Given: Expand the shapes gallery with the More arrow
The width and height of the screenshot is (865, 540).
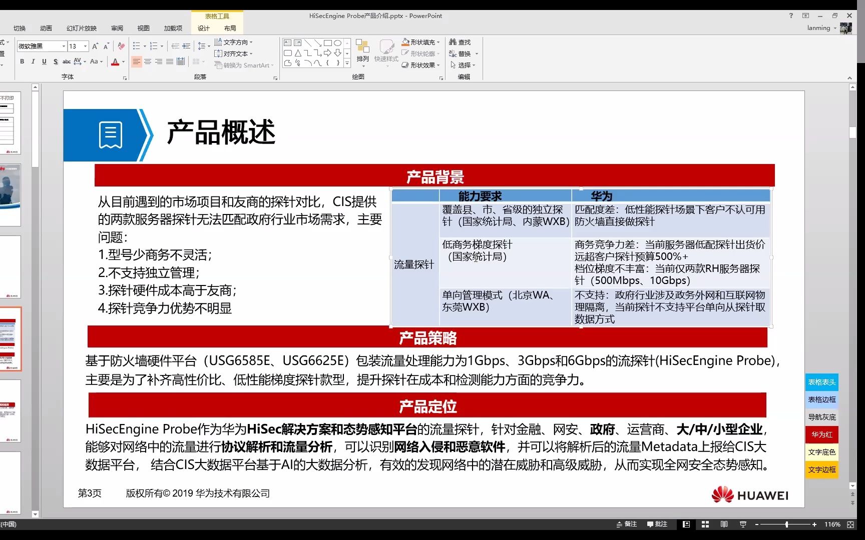Looking at the screenshot, I should pos(347,63).
